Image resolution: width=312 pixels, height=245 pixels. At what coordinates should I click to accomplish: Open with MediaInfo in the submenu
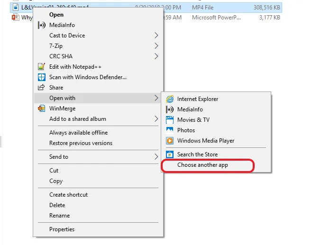coord(216,109)
